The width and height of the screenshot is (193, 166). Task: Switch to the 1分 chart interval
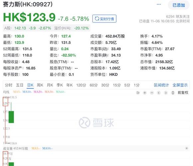click(137, 85)
